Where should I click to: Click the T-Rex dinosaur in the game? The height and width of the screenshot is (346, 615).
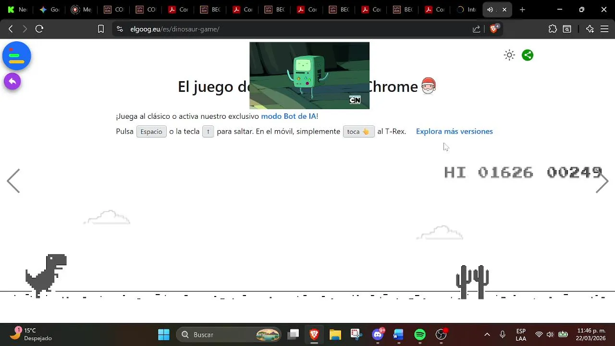point(46,275)
